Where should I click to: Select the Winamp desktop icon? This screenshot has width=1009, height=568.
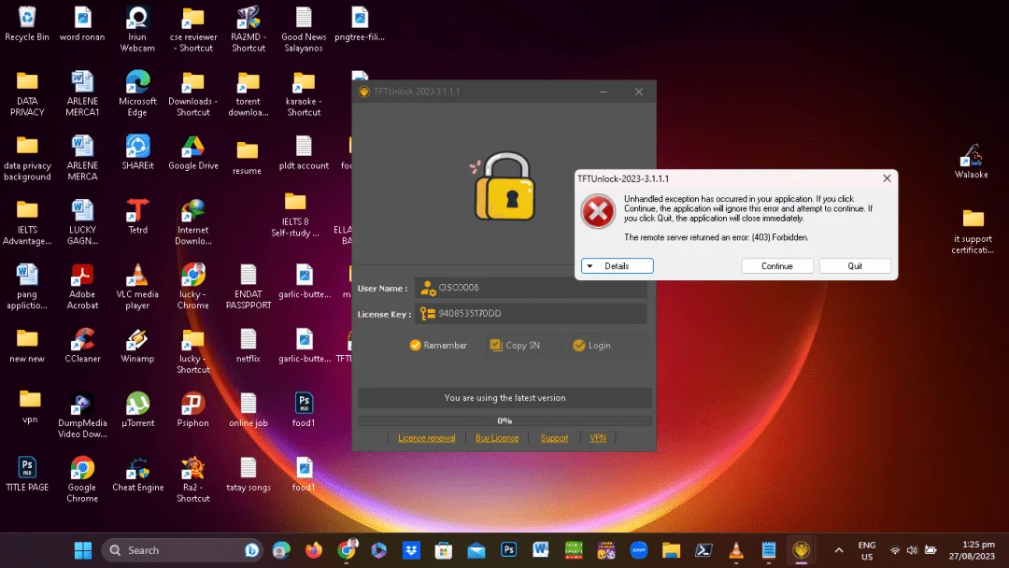click(137, 346)
